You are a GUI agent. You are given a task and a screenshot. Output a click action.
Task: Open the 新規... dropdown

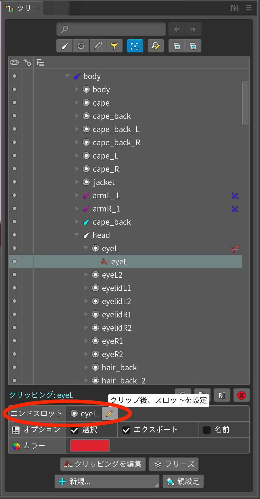pyautogui.click(x=107, y=481)
